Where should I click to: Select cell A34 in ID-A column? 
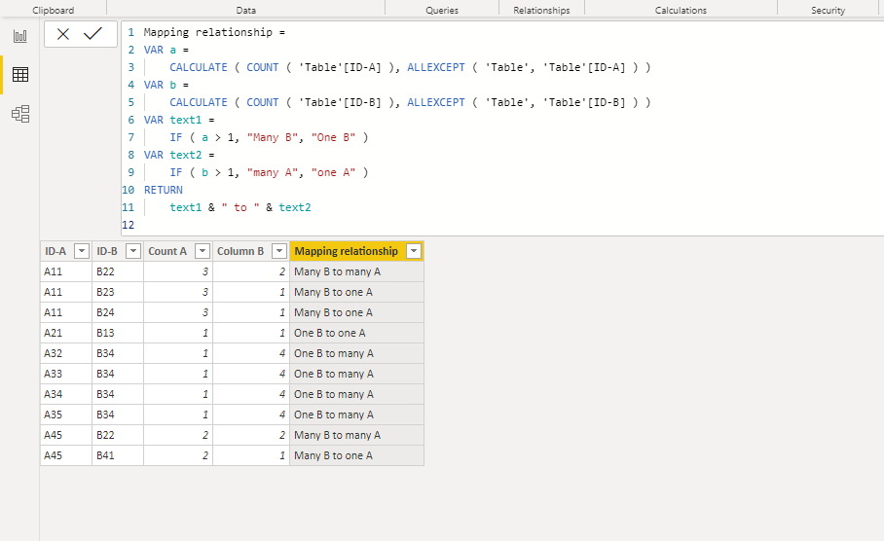point(66,394)
